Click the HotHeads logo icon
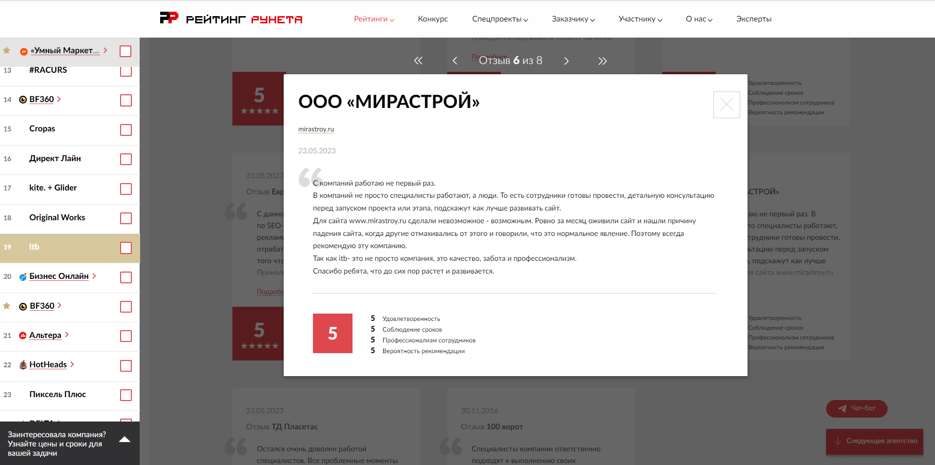 coord(23,365)
